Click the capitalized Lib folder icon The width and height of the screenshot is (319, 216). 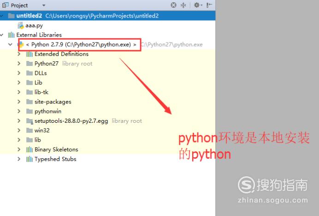(x=30, y=83)
